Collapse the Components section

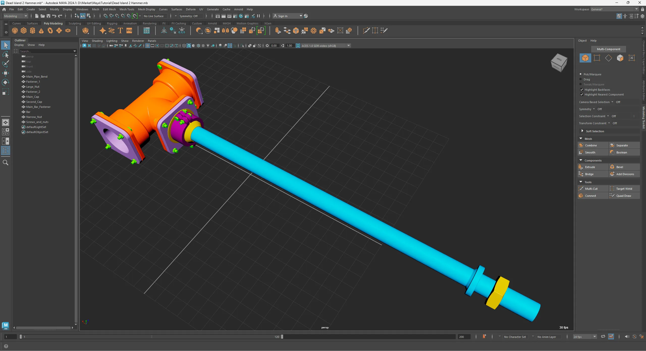581,160
